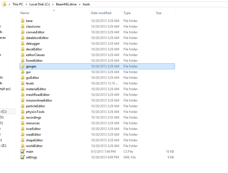Click the CS File type cell
This screenshot has height=173, width=228.
coord(128,152)
